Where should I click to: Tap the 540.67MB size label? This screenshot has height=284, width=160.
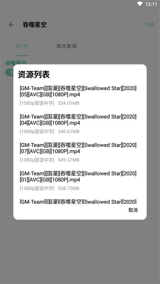point(68,131)
